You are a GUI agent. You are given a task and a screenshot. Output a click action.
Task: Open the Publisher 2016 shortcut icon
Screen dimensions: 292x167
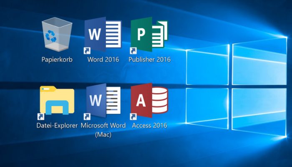pyautogui.click(x=149, y=35)
